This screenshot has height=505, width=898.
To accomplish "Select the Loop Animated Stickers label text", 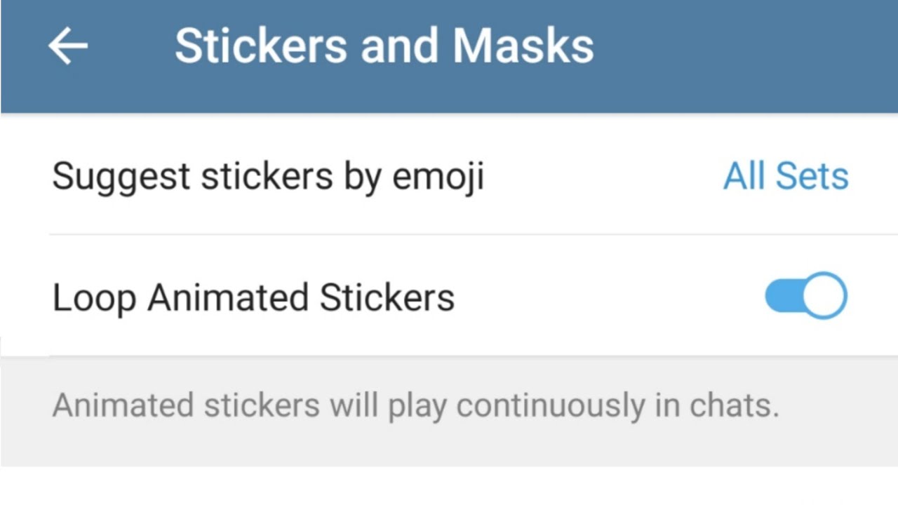I will coord(253,297).
